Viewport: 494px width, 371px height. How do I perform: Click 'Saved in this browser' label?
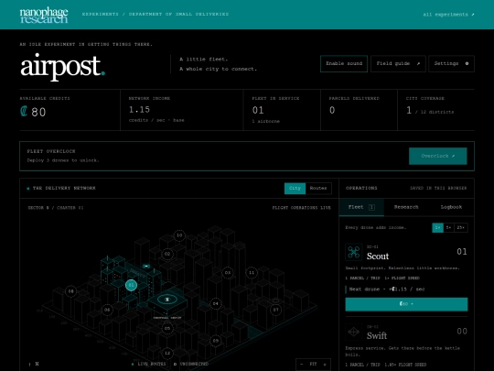(438, 188)
